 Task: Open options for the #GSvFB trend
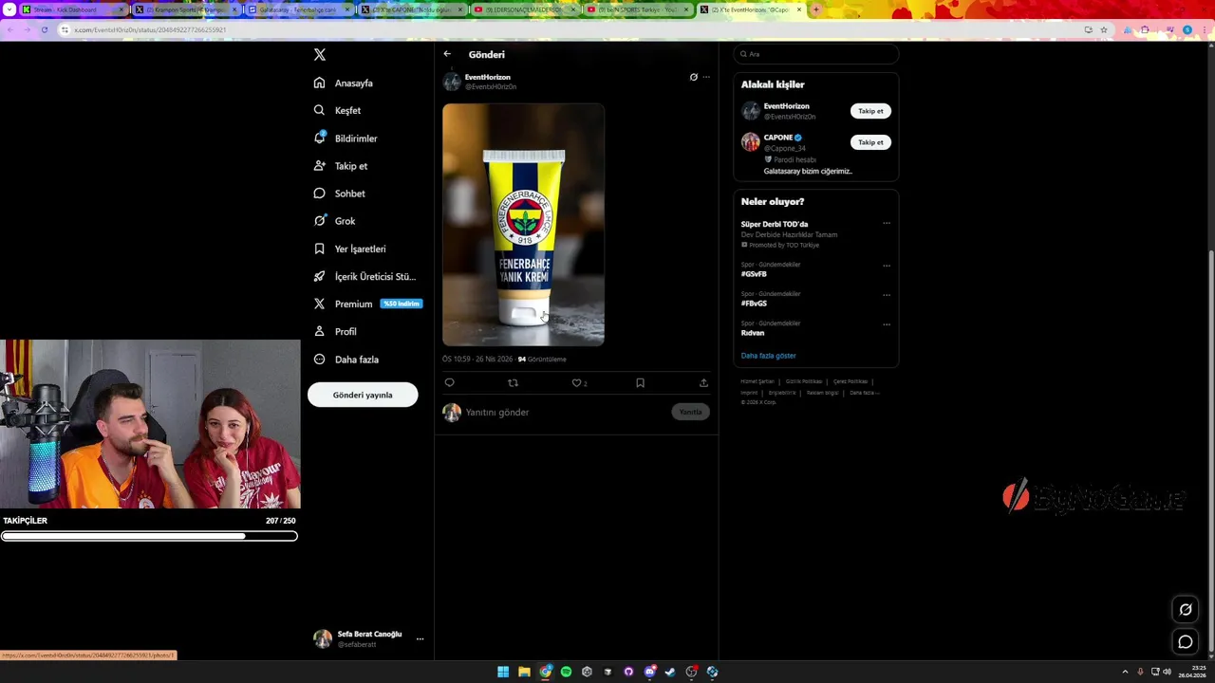887,266
